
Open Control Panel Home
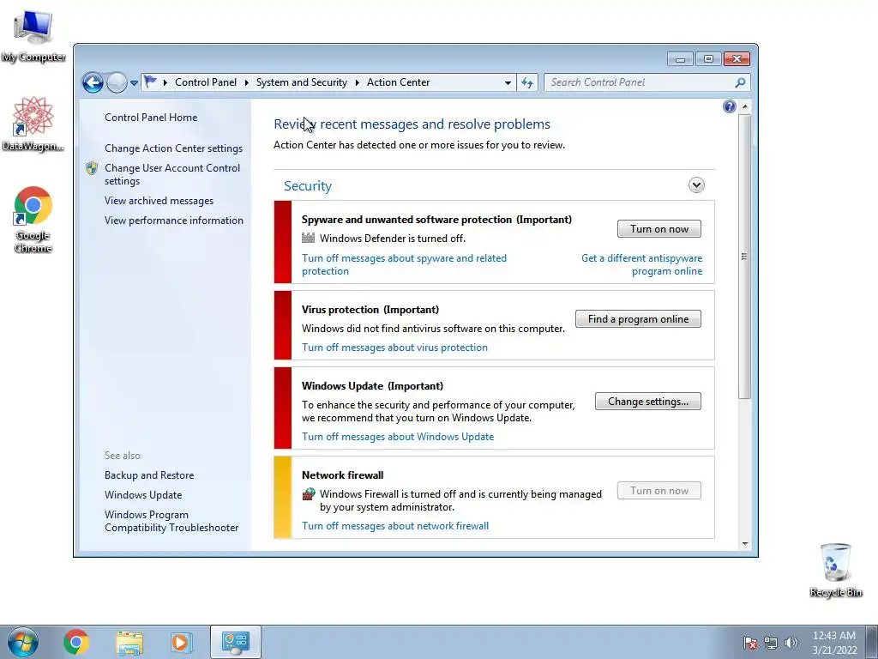coord(151,117)
